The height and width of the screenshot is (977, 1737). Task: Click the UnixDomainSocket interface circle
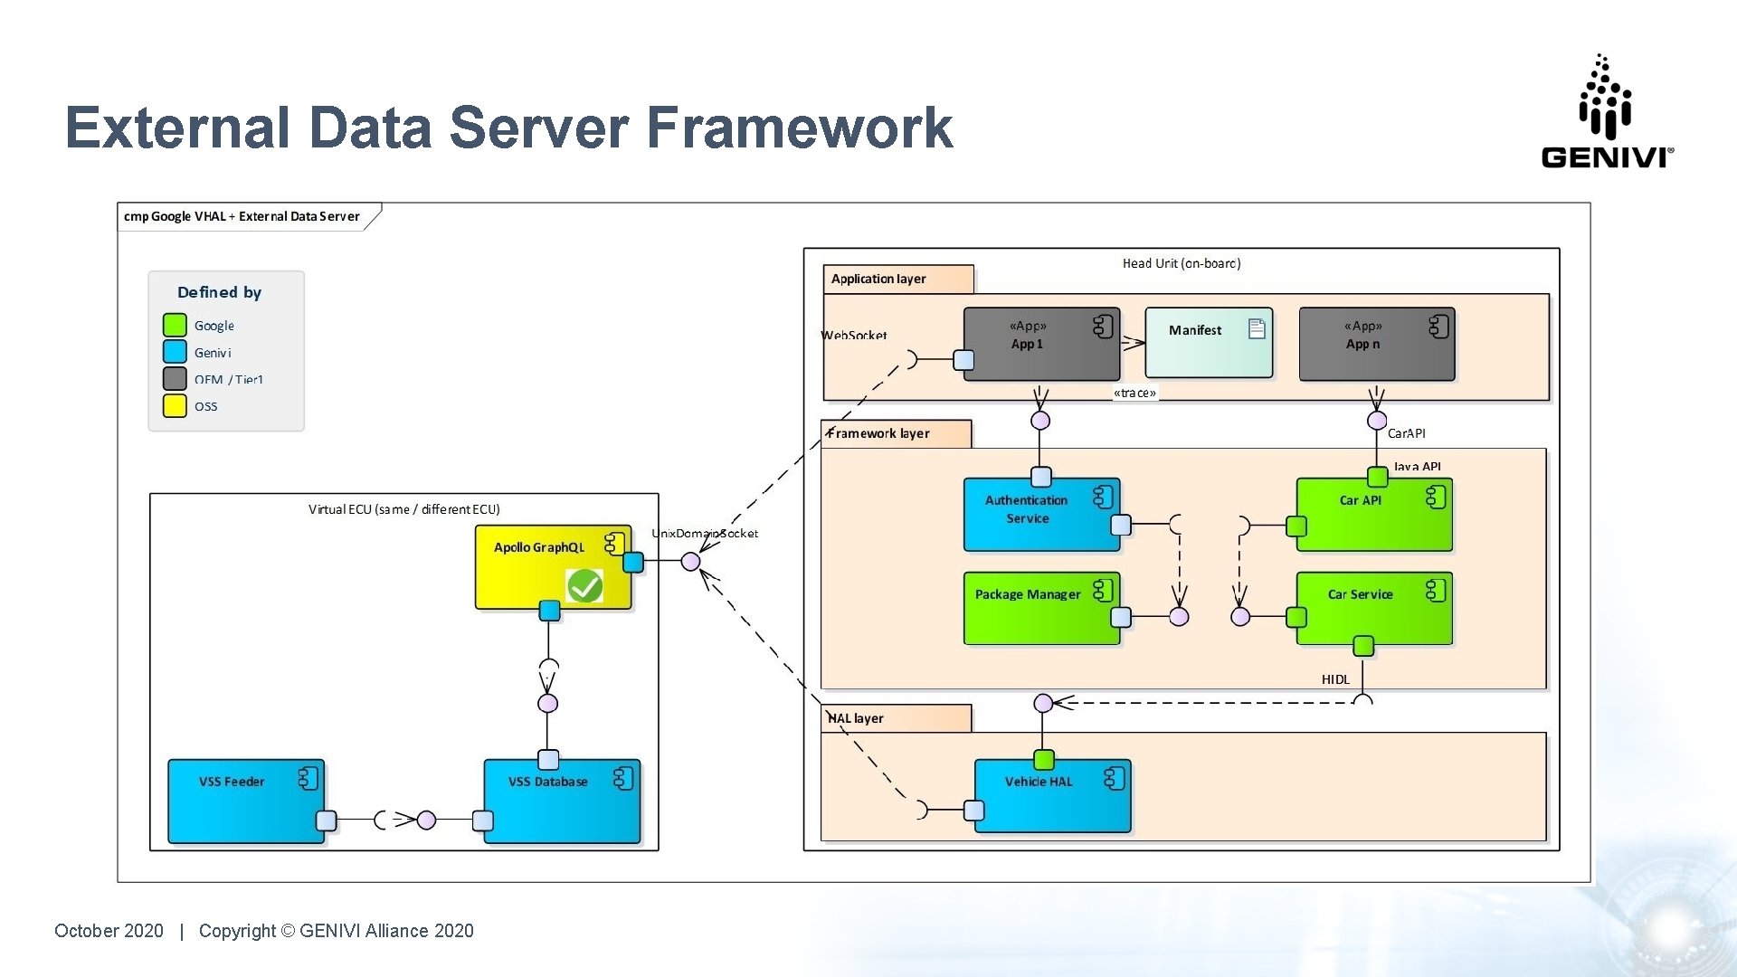coord(690,562)
